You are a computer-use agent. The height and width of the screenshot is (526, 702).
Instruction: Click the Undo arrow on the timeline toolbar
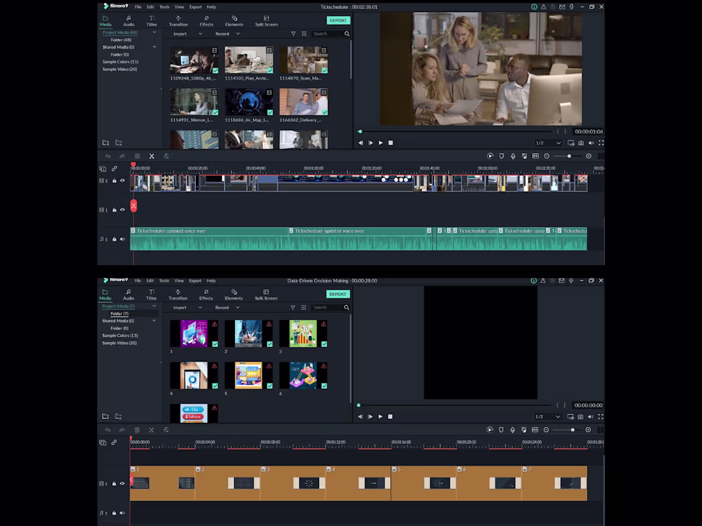pos(107,156)
